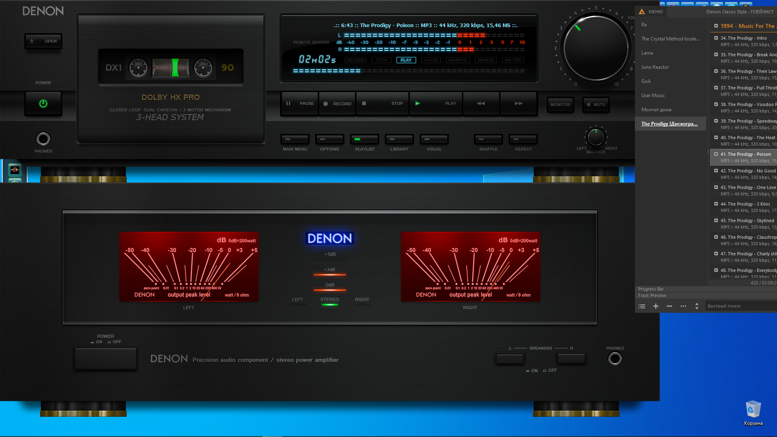Click the rewind double-arrow button

click(x=481, y=104)
